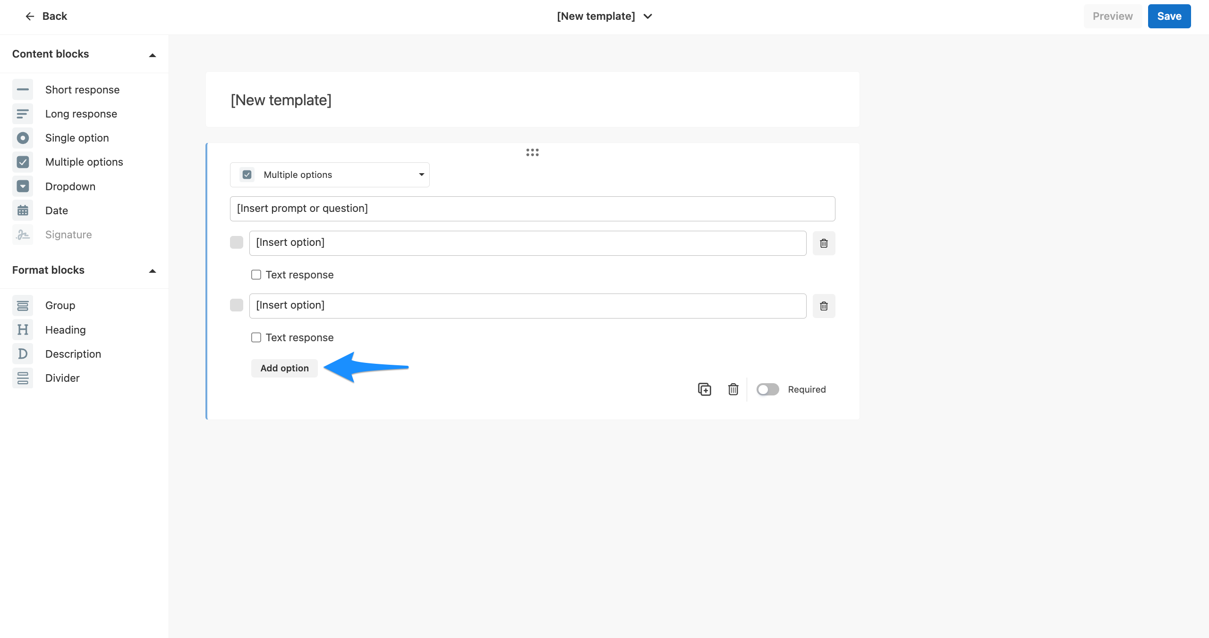Click the Date calendar block icon
Image resolution: width=1209 pixels, height=638 pixels.
(23, 210)
